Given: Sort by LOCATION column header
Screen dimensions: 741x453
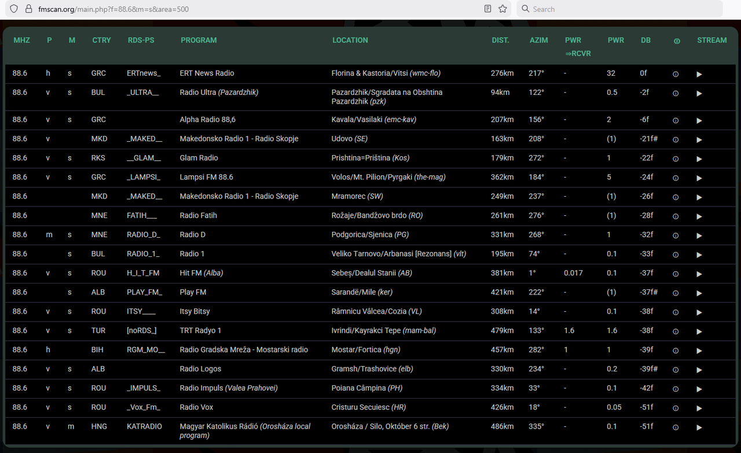Looking at the screenshot, I should pos(350,40).
